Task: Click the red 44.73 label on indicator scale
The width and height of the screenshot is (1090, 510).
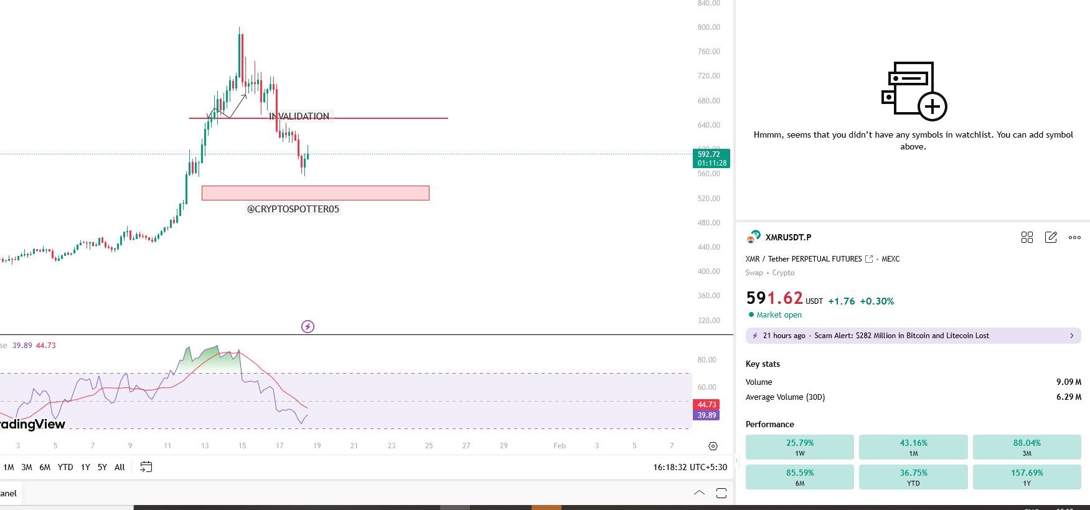Action: (x=707, y=405)
